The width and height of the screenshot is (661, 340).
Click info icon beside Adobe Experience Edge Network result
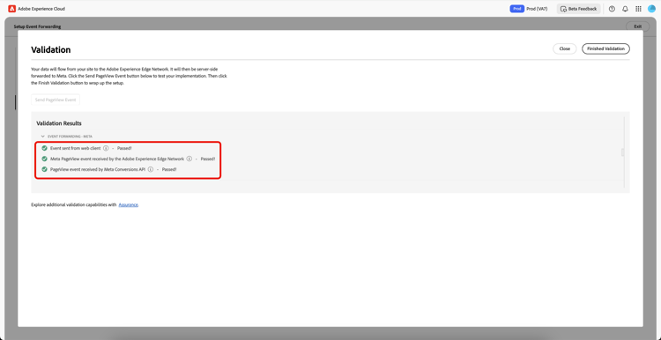[x=189, y=159]
